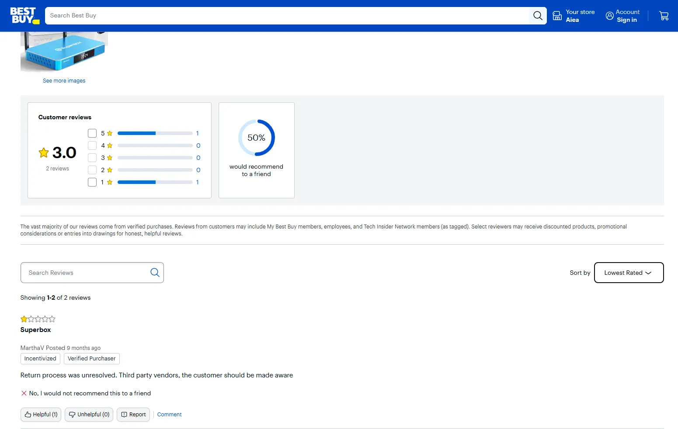The height and width of the screenshot is (429, 678).
Task: Click the big yellow star beside 3.0
Action: coord(44,152)
